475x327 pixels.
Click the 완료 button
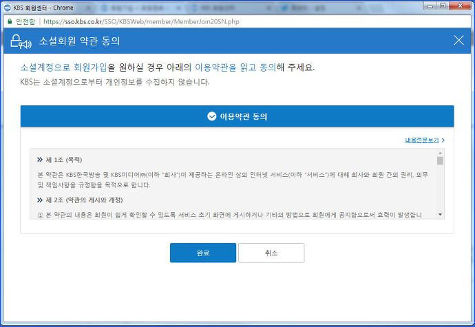(x=203, y=253)
